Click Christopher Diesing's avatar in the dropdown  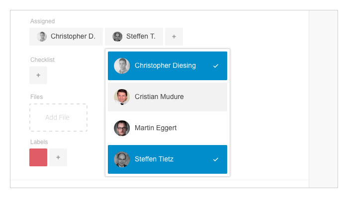pos(122,66)
